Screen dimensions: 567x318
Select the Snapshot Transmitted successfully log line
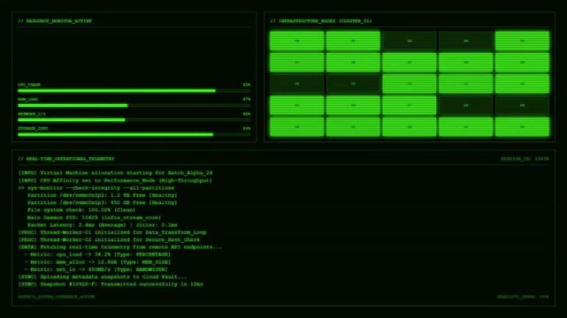click(x=111, y=284)
